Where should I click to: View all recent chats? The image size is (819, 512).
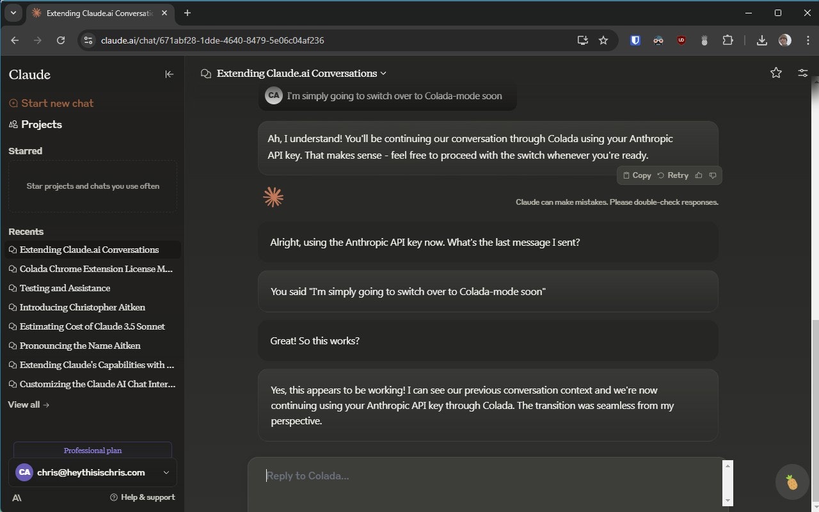pyautogui.click(x=29, y=404)
